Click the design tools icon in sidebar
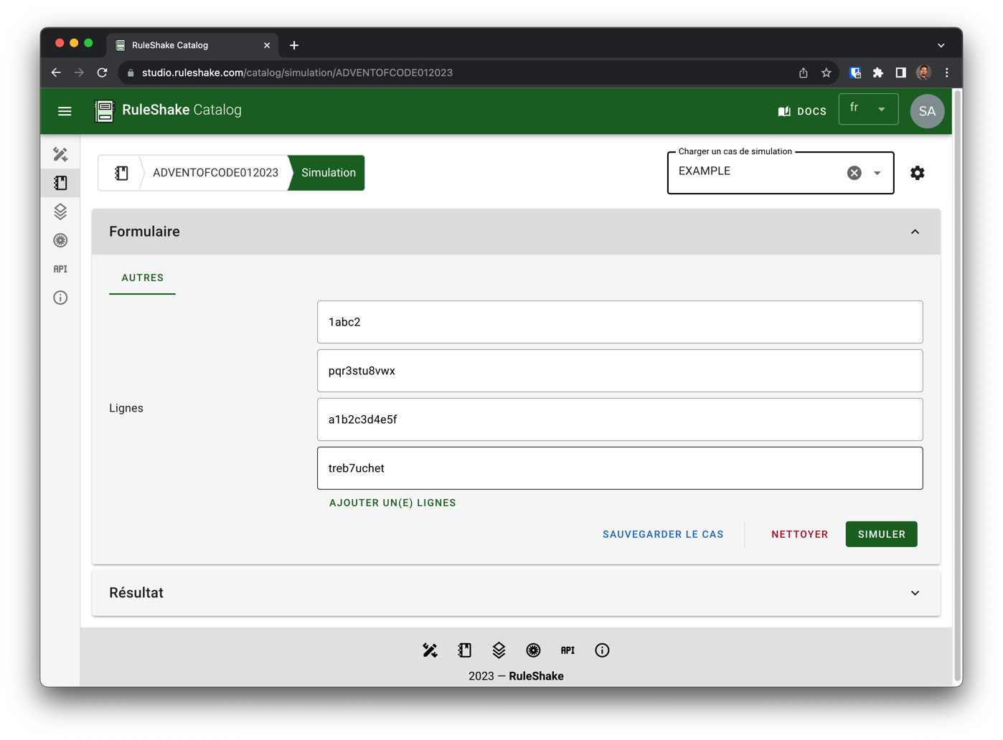Image resolution: width=1003 pixels, height=740 pixels. [60, 154]
